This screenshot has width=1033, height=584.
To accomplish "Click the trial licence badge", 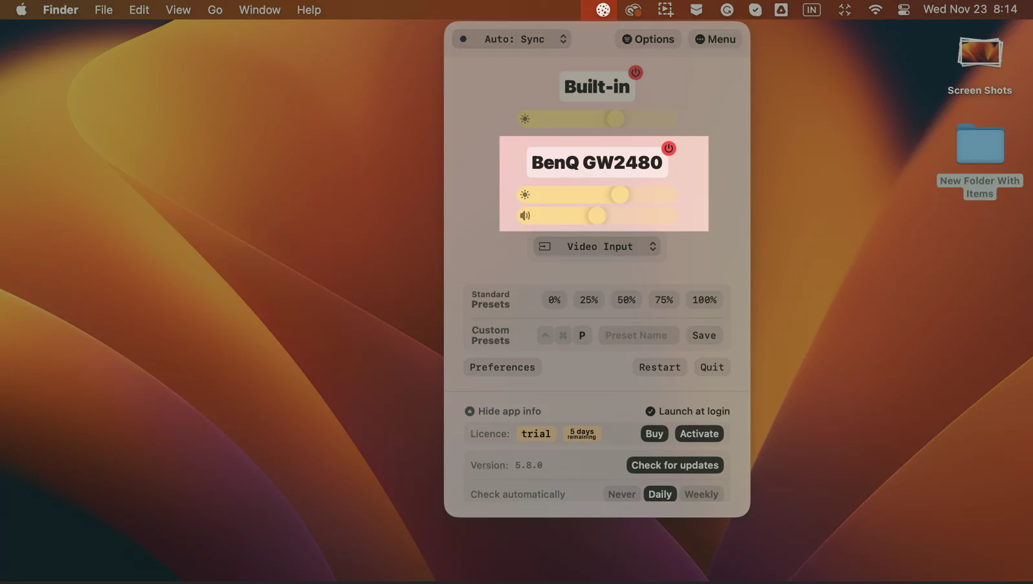I will (536, 434).
